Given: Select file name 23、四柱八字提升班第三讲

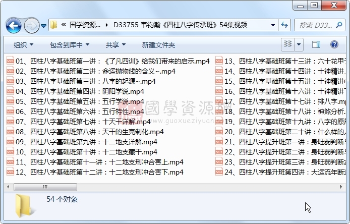Looking at the screenshot, I should coord(285,162).
